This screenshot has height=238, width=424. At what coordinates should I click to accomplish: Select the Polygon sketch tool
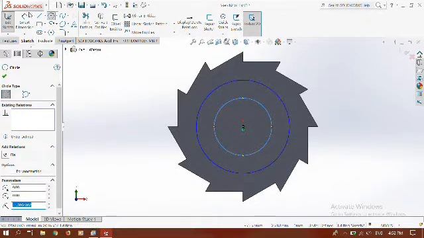coord(51,32)
